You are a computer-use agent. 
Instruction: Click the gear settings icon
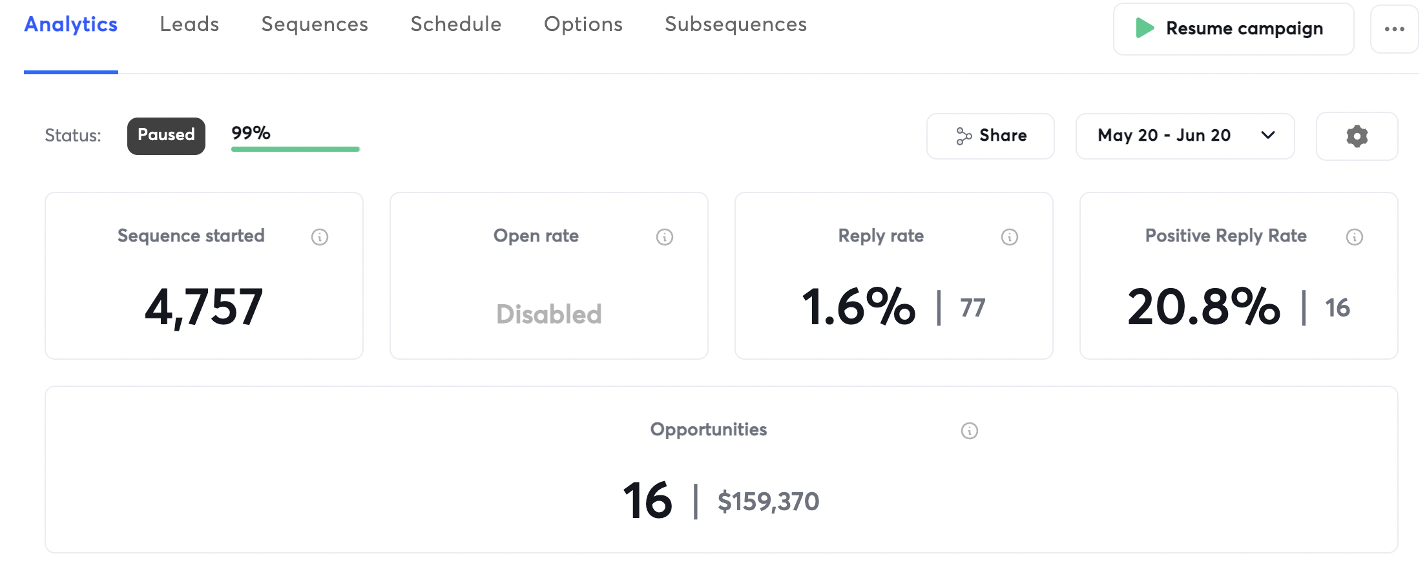point(1357,136)
